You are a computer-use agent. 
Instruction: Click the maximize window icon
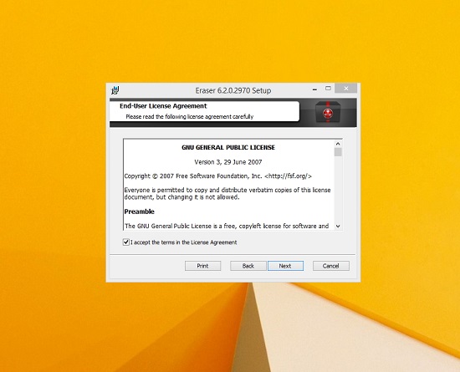(x=328, y=89)
